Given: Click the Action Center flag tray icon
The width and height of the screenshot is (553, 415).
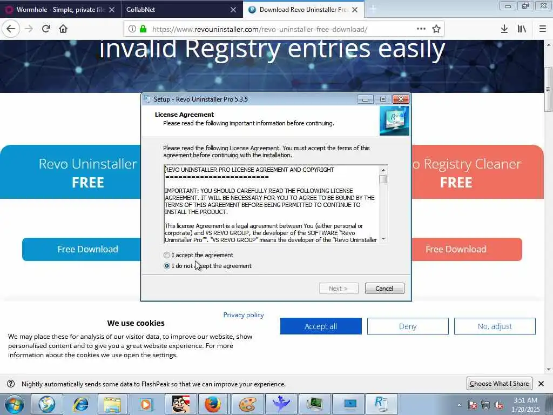Looking at the screenshot, I should [473, 405].
